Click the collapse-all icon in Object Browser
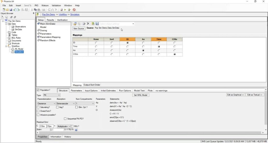268x143 pixels. [x=15, y=17]
